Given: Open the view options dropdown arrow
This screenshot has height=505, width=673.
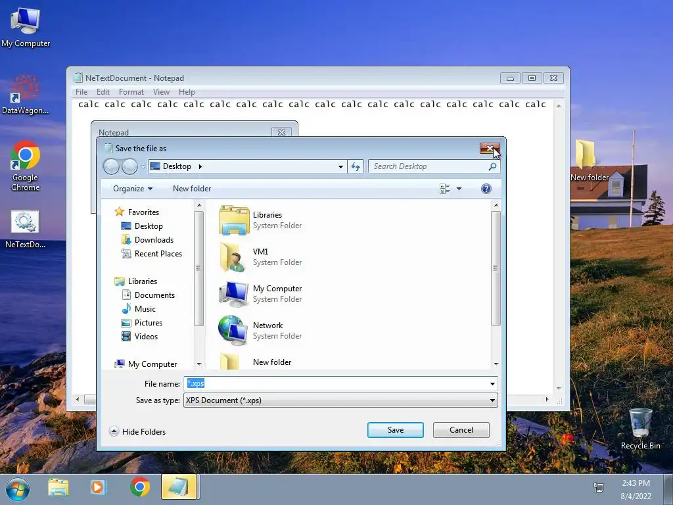Looking at the screenshot, I should coord(459,189).
